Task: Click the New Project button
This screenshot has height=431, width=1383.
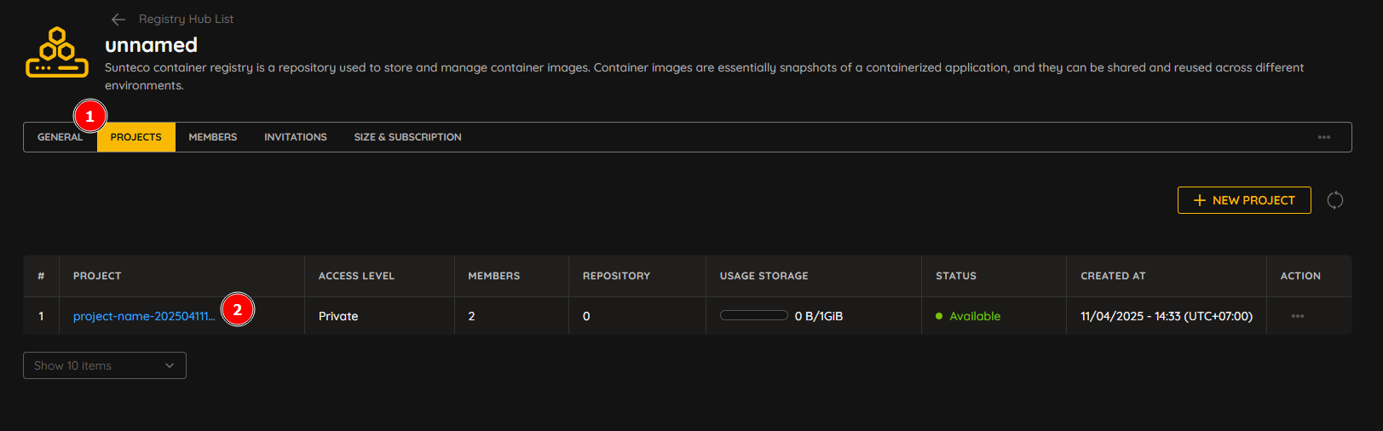Action: [x=1244, y=200]
